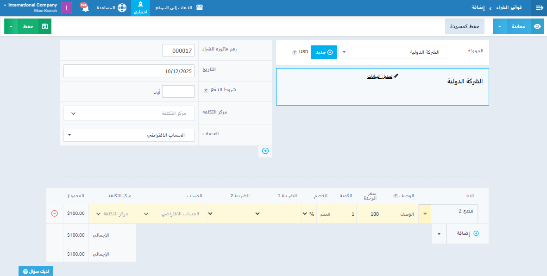The height and width of the screenshot is (276, 547).
Task: Click the حفظ كمسودة save as draft button
Action: point(465,26)
